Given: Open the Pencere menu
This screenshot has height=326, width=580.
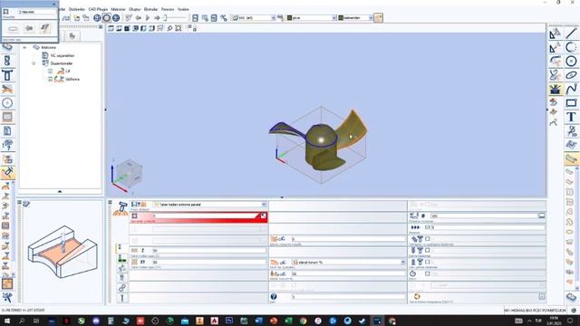Looking at the screenshot, I should tap(168, 9).
